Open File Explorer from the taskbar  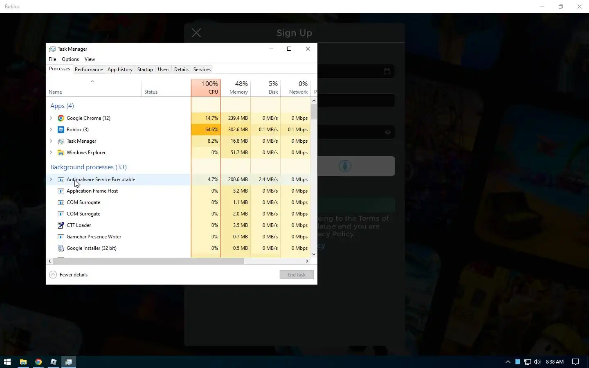(x=23, y=362)
